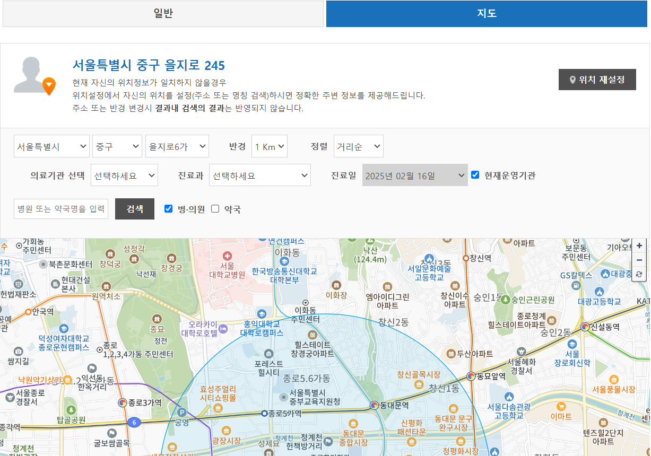Select the 동대문역 subway station icon

pos(374,406)
